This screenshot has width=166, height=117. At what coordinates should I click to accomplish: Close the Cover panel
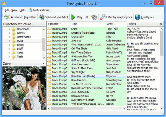click(43, 63)
